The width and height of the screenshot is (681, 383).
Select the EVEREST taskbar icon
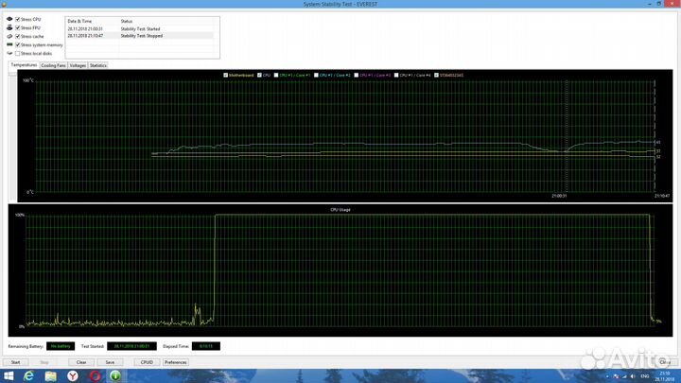click(115, 375)
